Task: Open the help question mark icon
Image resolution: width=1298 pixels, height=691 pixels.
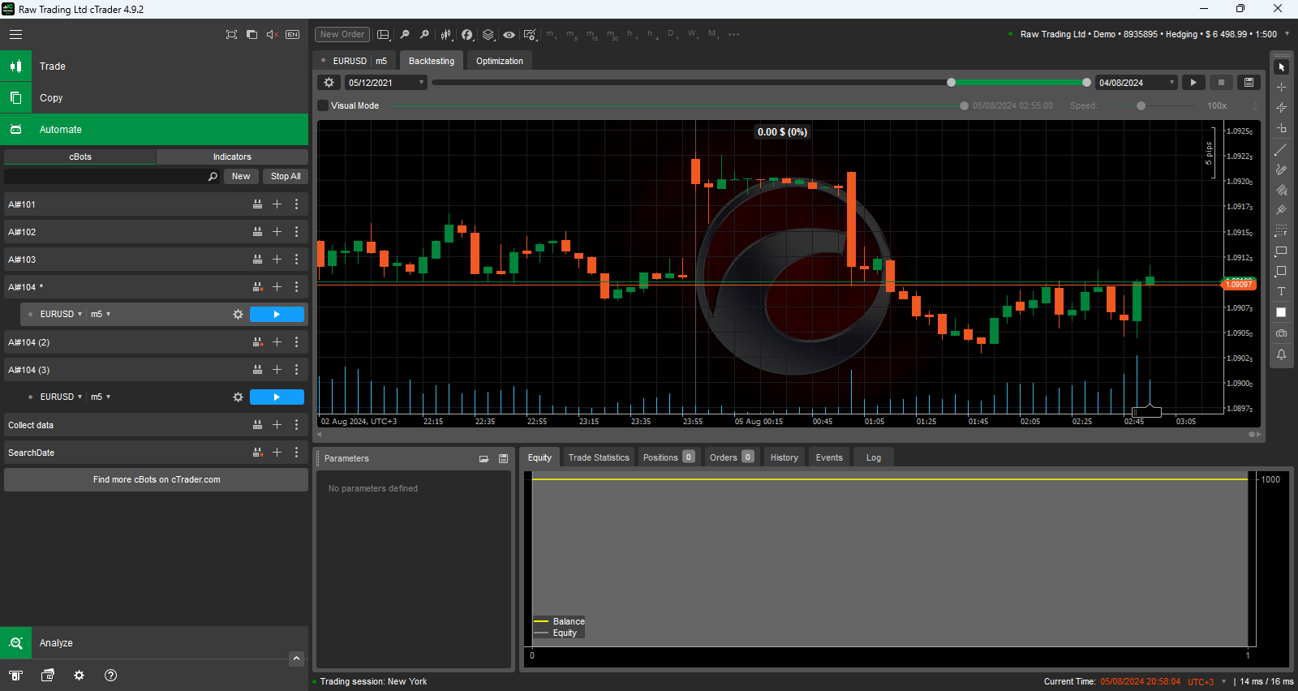Action: click(x=111, y=676)
